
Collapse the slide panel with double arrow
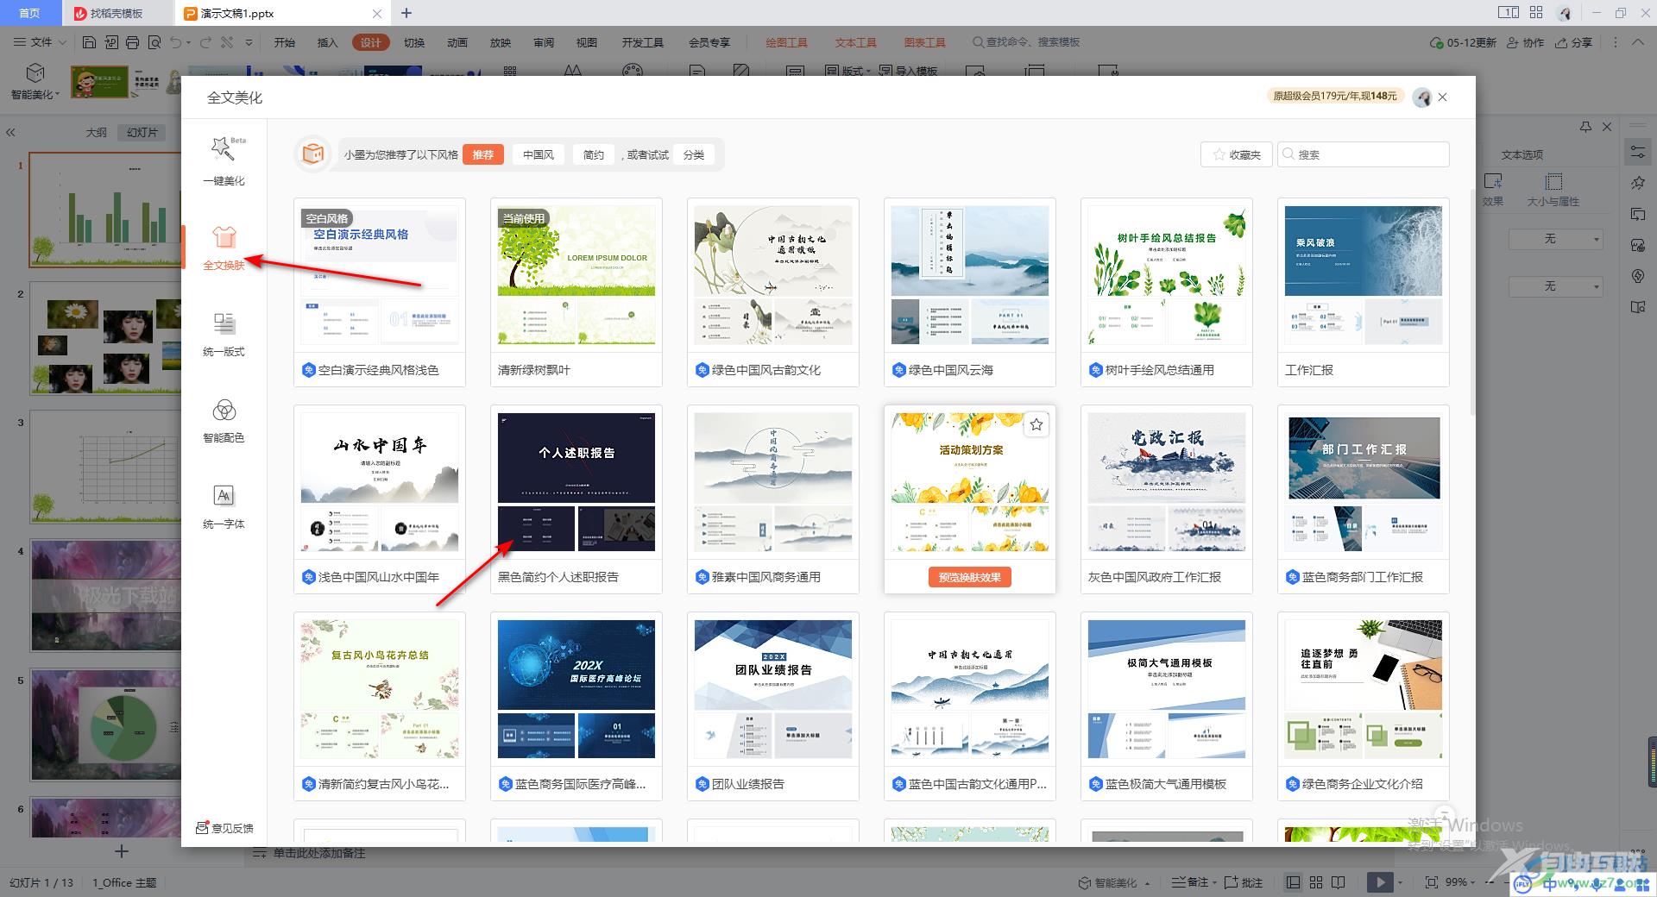(x=10, y=133)
